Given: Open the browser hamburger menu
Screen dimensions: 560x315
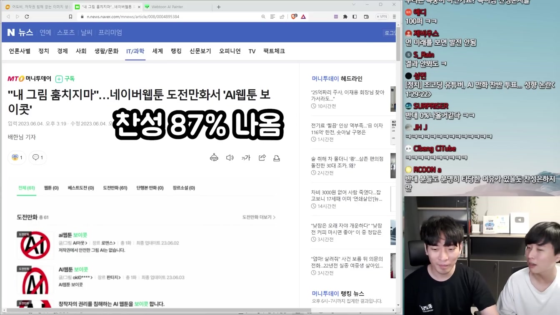Looking at the screenshot, I should (394, 17).
